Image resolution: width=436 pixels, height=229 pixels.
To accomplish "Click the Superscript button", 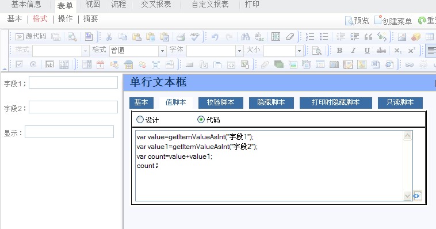I will [x=411, y=51].
